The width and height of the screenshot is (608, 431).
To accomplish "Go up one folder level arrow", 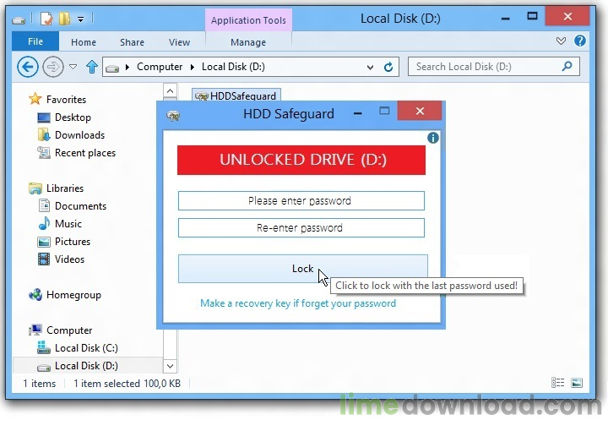I will pos(92,67).
